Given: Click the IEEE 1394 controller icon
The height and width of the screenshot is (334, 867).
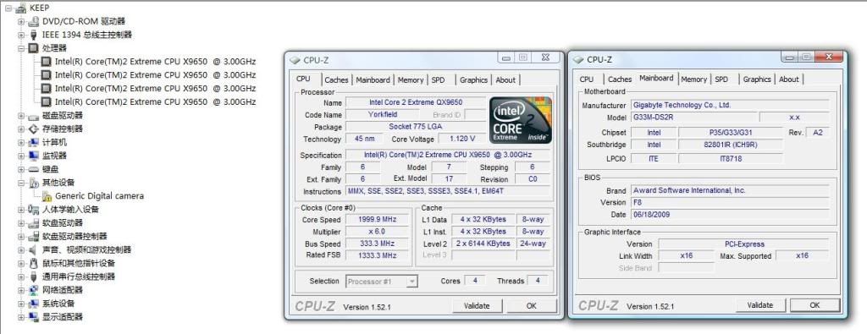Looking at the screenshot, I should coord(34,35).
